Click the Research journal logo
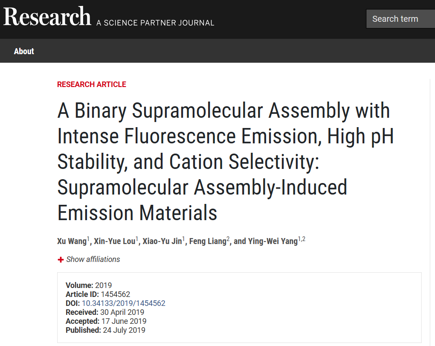Image resolution: width=435 pixels, height=346 pixels. click(47, 17)
